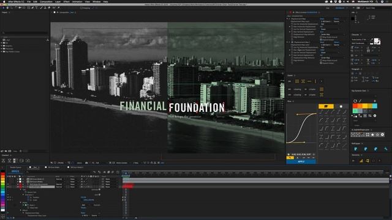The width and height of the screenshot is (392, 220).
Task: Click the red layer bar in timeline
Action: click(128, 186)
